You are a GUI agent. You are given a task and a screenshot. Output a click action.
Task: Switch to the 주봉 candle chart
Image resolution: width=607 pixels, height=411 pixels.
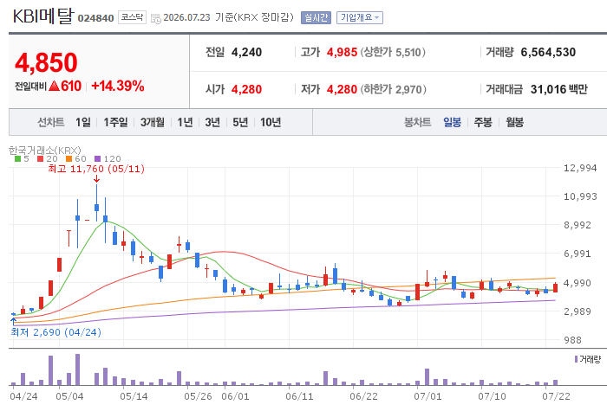[483, 123]
